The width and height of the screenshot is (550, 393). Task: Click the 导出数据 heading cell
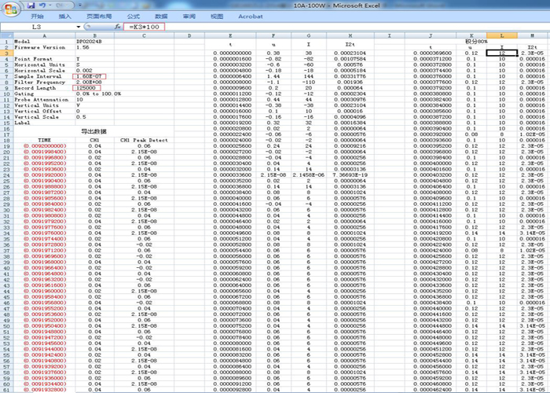point(93,131)
